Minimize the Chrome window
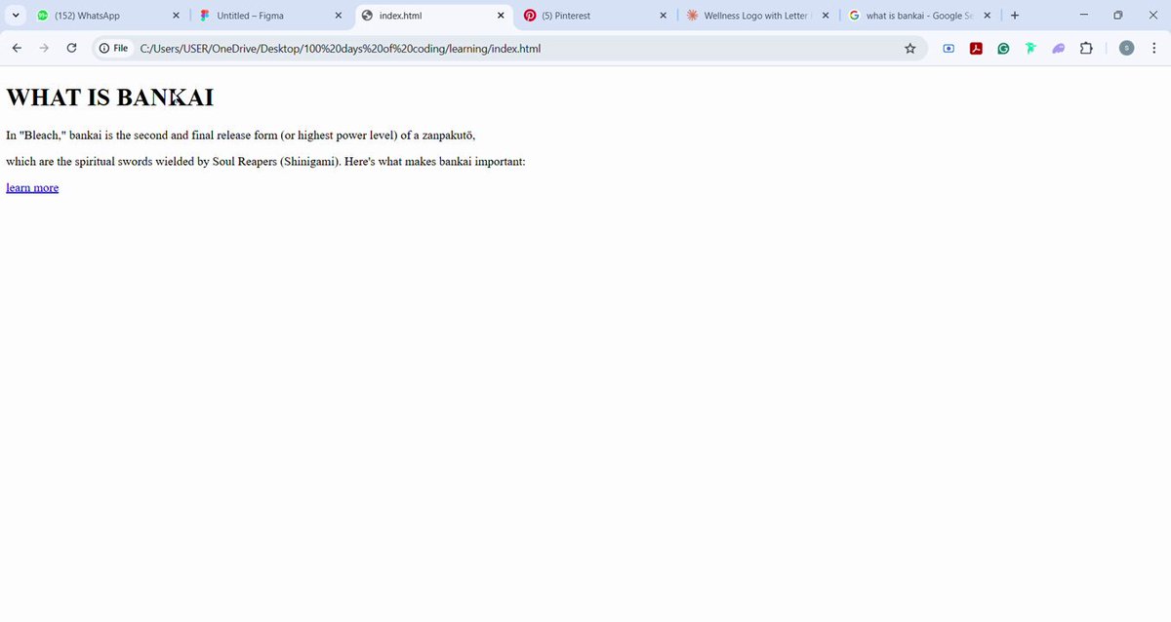This screenshot has height=622, width=1171. click(1083, 16)
